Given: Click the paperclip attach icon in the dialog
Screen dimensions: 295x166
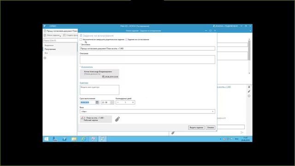Looking at the screenshot, I should (117, 119).
